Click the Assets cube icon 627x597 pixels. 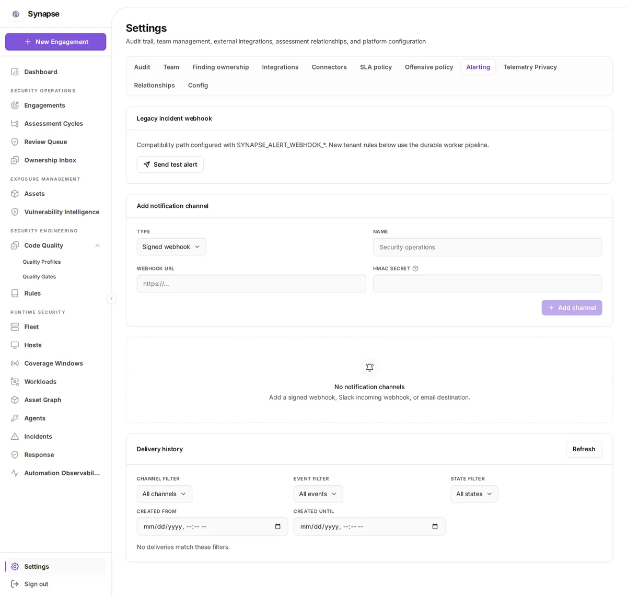pos(15,193)
